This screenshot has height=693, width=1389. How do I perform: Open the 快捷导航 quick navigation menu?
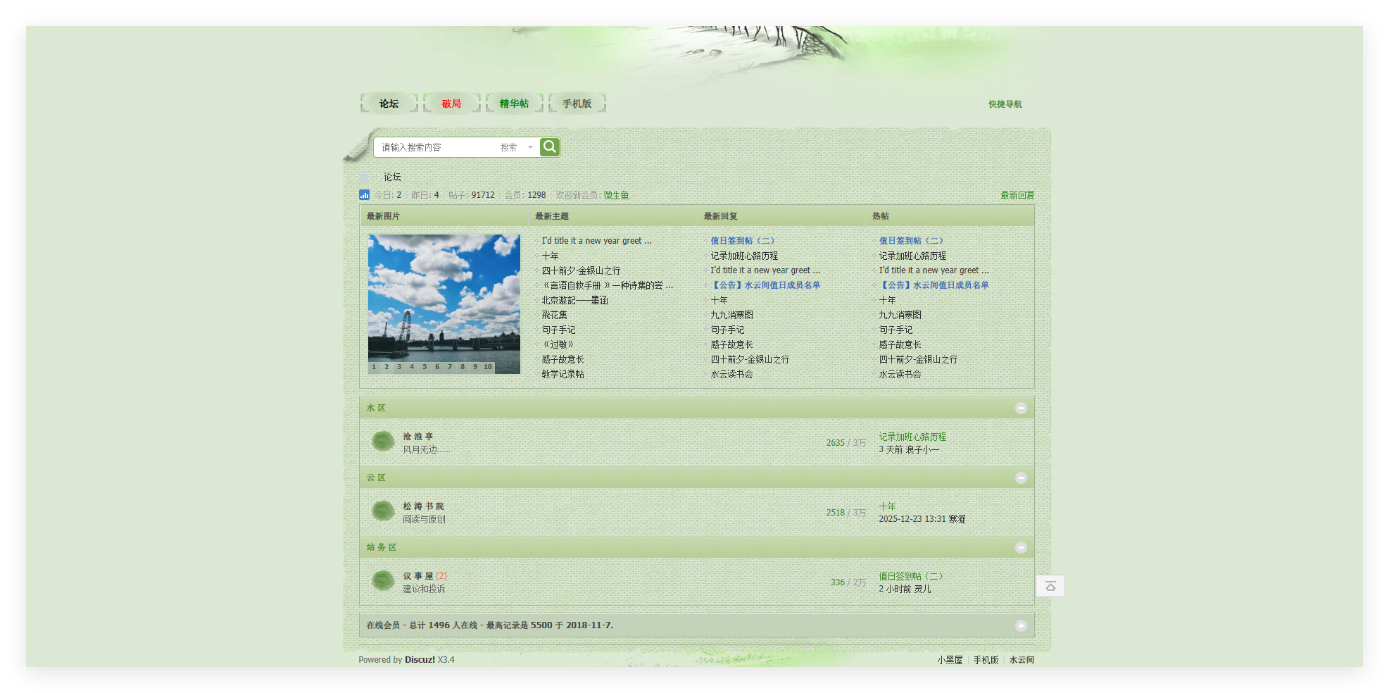coord(1005,104)
